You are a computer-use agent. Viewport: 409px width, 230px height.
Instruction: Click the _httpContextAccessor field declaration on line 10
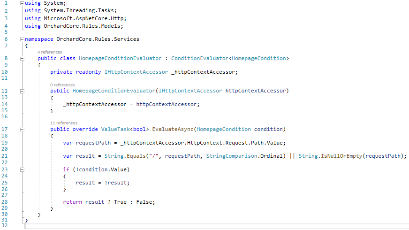[203, 72]
